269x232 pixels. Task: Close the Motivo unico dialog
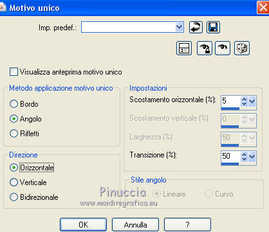[263, 8]
